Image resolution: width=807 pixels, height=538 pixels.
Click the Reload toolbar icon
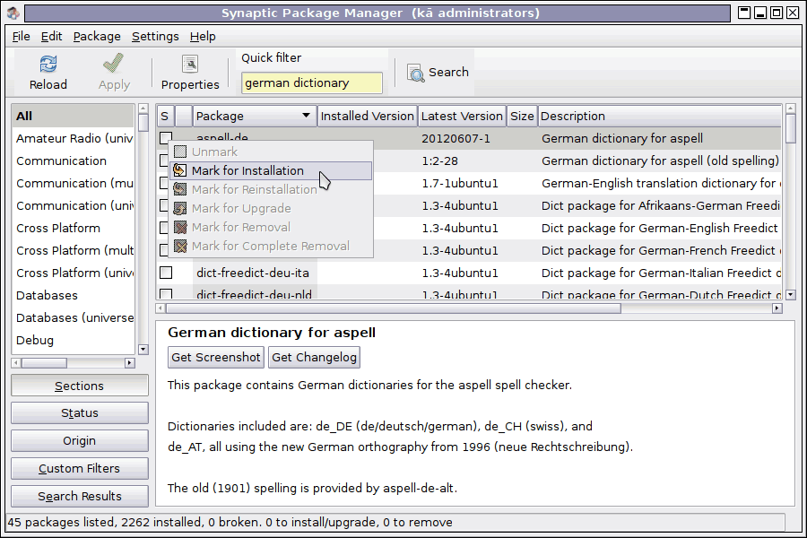(x=48, y=65)
